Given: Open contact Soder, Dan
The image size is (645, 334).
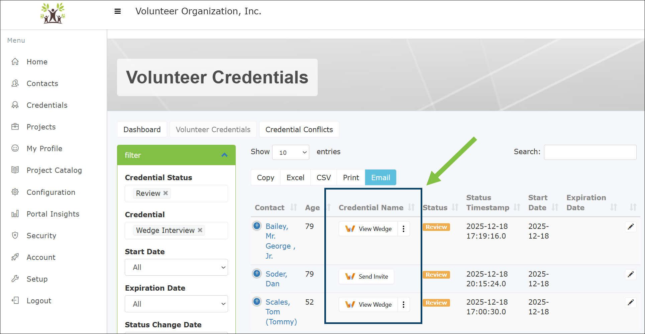Looking at the screenshot, I should 276,279.
